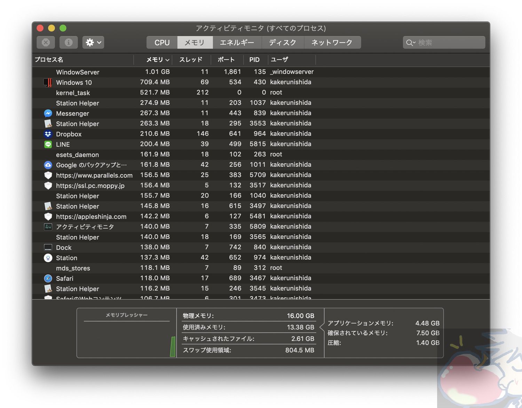Click the Dropbox process name

tap(69, 134)
